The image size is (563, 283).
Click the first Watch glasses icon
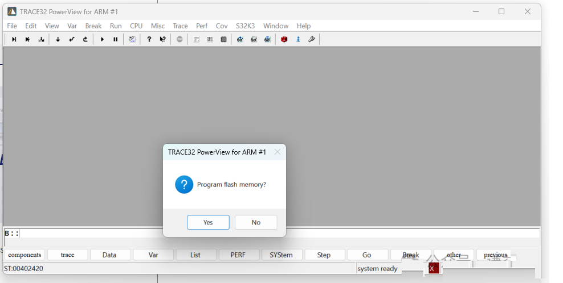(240, 39)
